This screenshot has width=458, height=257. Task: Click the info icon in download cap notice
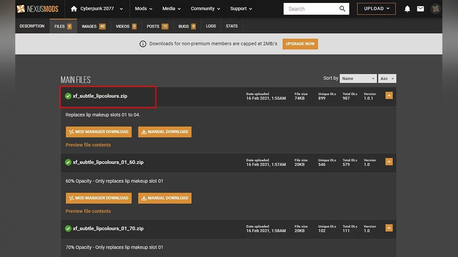tap(143, 44)
